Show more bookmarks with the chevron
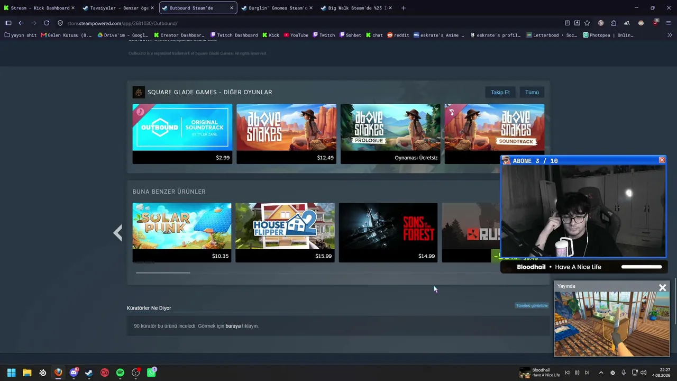 [670, 35]
